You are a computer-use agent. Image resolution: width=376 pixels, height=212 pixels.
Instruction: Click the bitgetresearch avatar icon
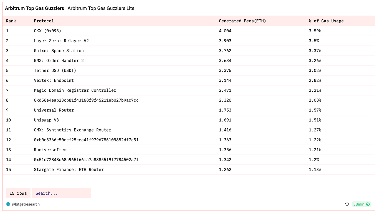coord(8,204)
